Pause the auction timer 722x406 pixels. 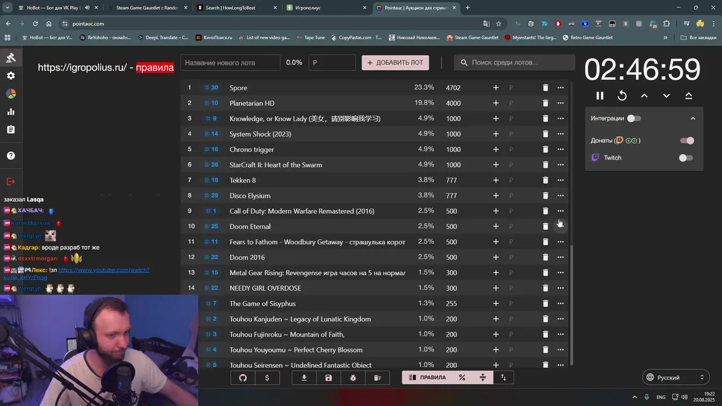(600, 96)
